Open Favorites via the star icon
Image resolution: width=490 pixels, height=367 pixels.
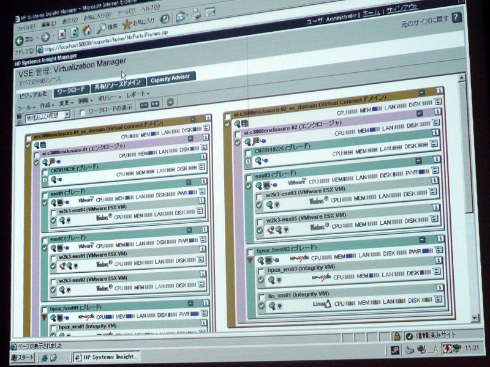(x=126, y=24)
